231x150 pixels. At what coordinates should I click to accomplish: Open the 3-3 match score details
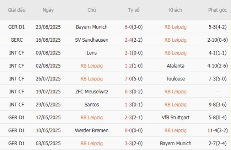[129, 144]
